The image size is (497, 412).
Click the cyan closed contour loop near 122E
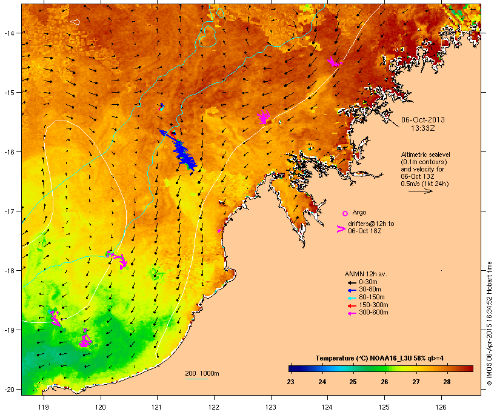coord(207,37)
